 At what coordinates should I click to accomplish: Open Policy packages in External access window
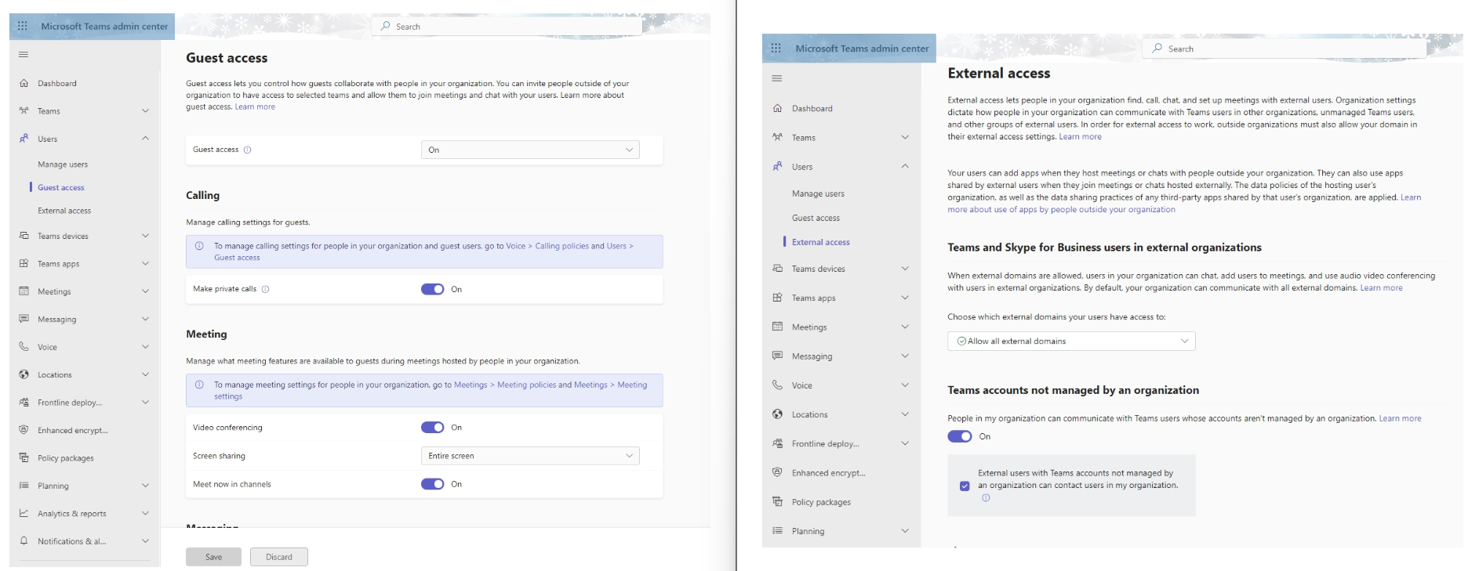[x=821, y=502]
